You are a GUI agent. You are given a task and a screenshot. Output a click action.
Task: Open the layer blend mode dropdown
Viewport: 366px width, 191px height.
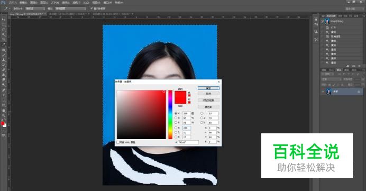(x=332, y=79)
